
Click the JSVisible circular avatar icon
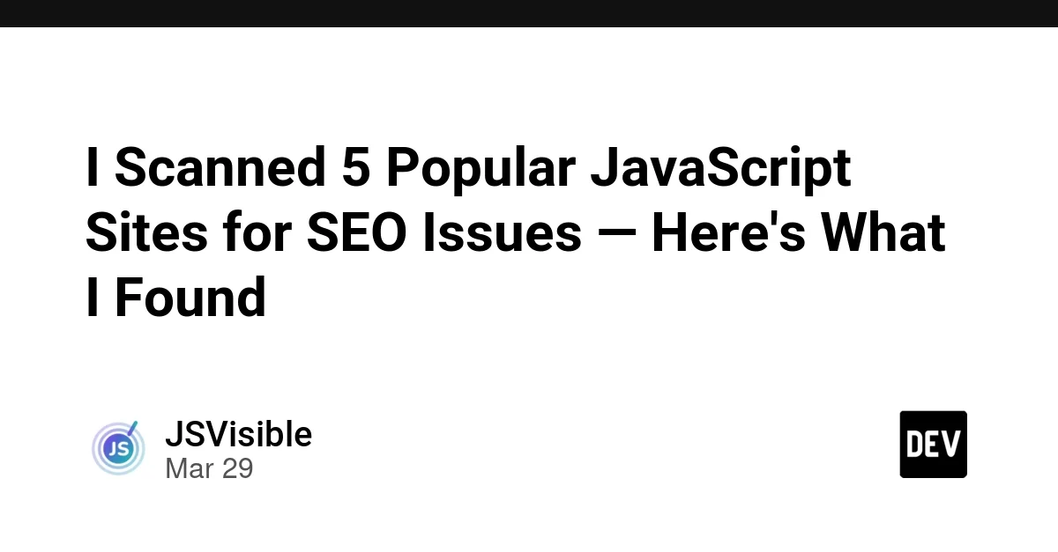pos(118,449)
